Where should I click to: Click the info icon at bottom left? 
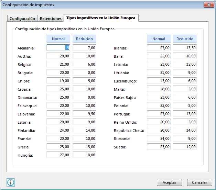click(11, 182)
